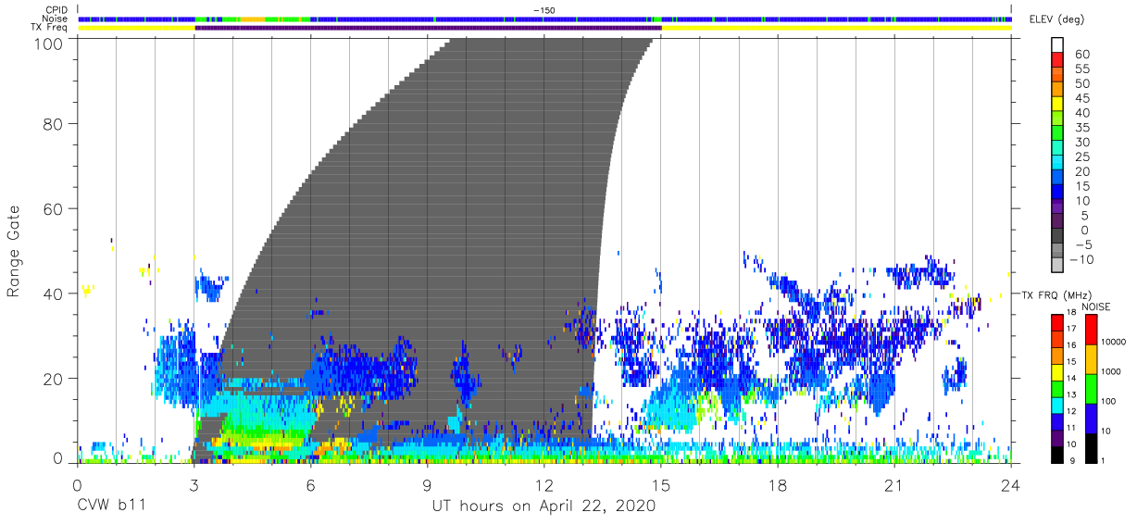Click the 12 tick label on the UT hours axis

click(x=544, y=484)
